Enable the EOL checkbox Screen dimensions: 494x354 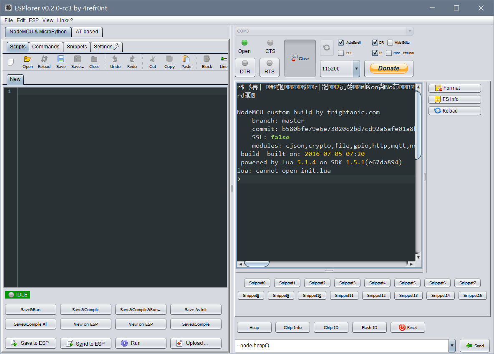(x=341, y=53)
